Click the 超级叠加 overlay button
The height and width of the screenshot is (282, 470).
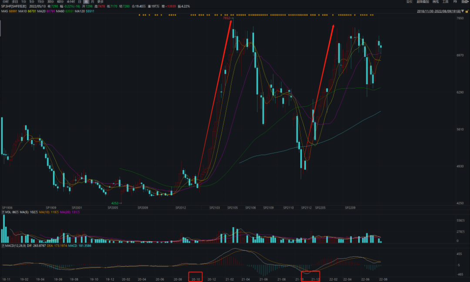(422, 2)
